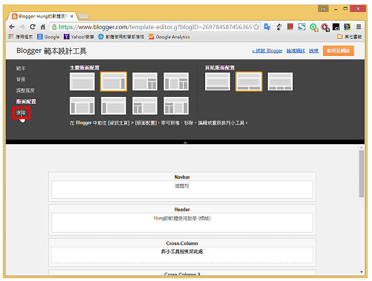Reload the page with the refresh icon
The image size is (372, 281).
point(32,27)
